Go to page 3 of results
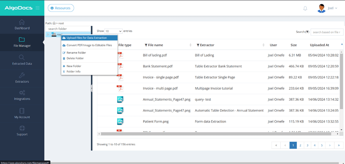The height and width of the screenshot is (164, 345). point(307,145)
